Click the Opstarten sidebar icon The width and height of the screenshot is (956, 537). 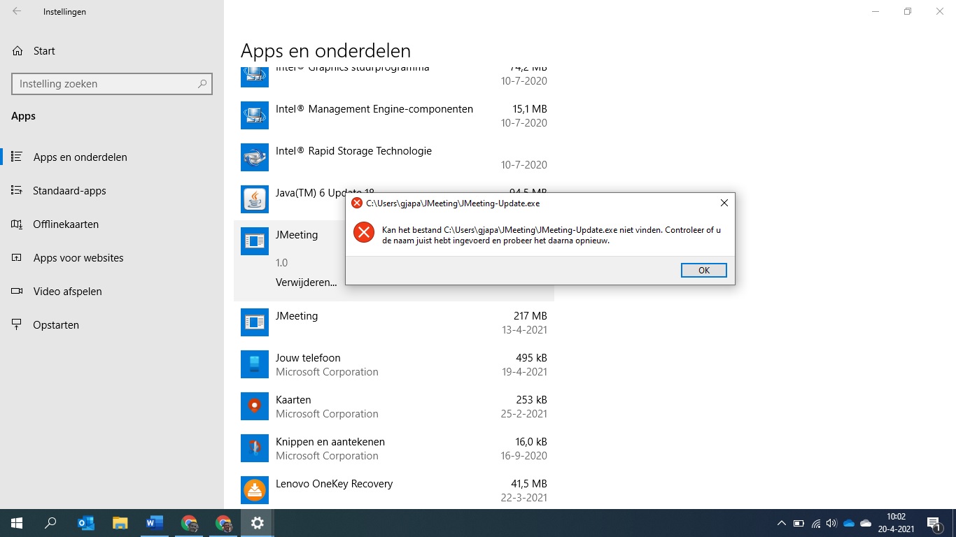17,324
